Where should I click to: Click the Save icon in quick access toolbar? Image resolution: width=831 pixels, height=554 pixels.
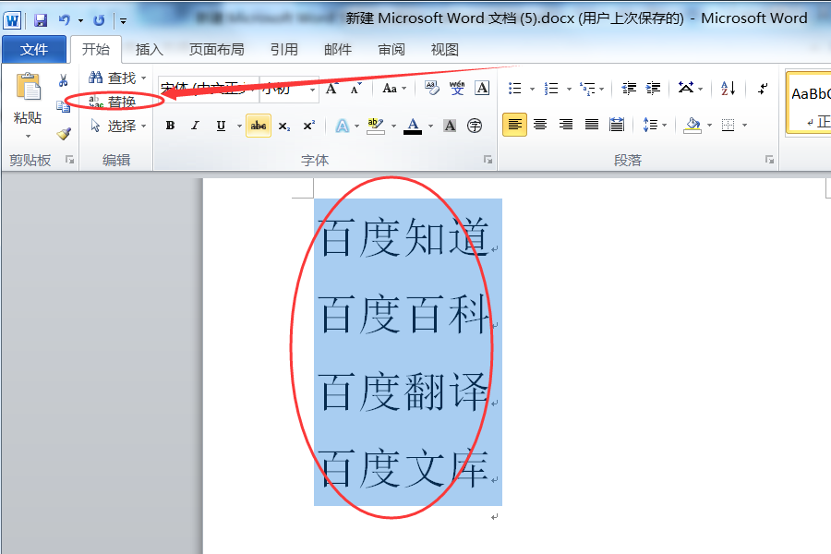(x=41, y=20)
